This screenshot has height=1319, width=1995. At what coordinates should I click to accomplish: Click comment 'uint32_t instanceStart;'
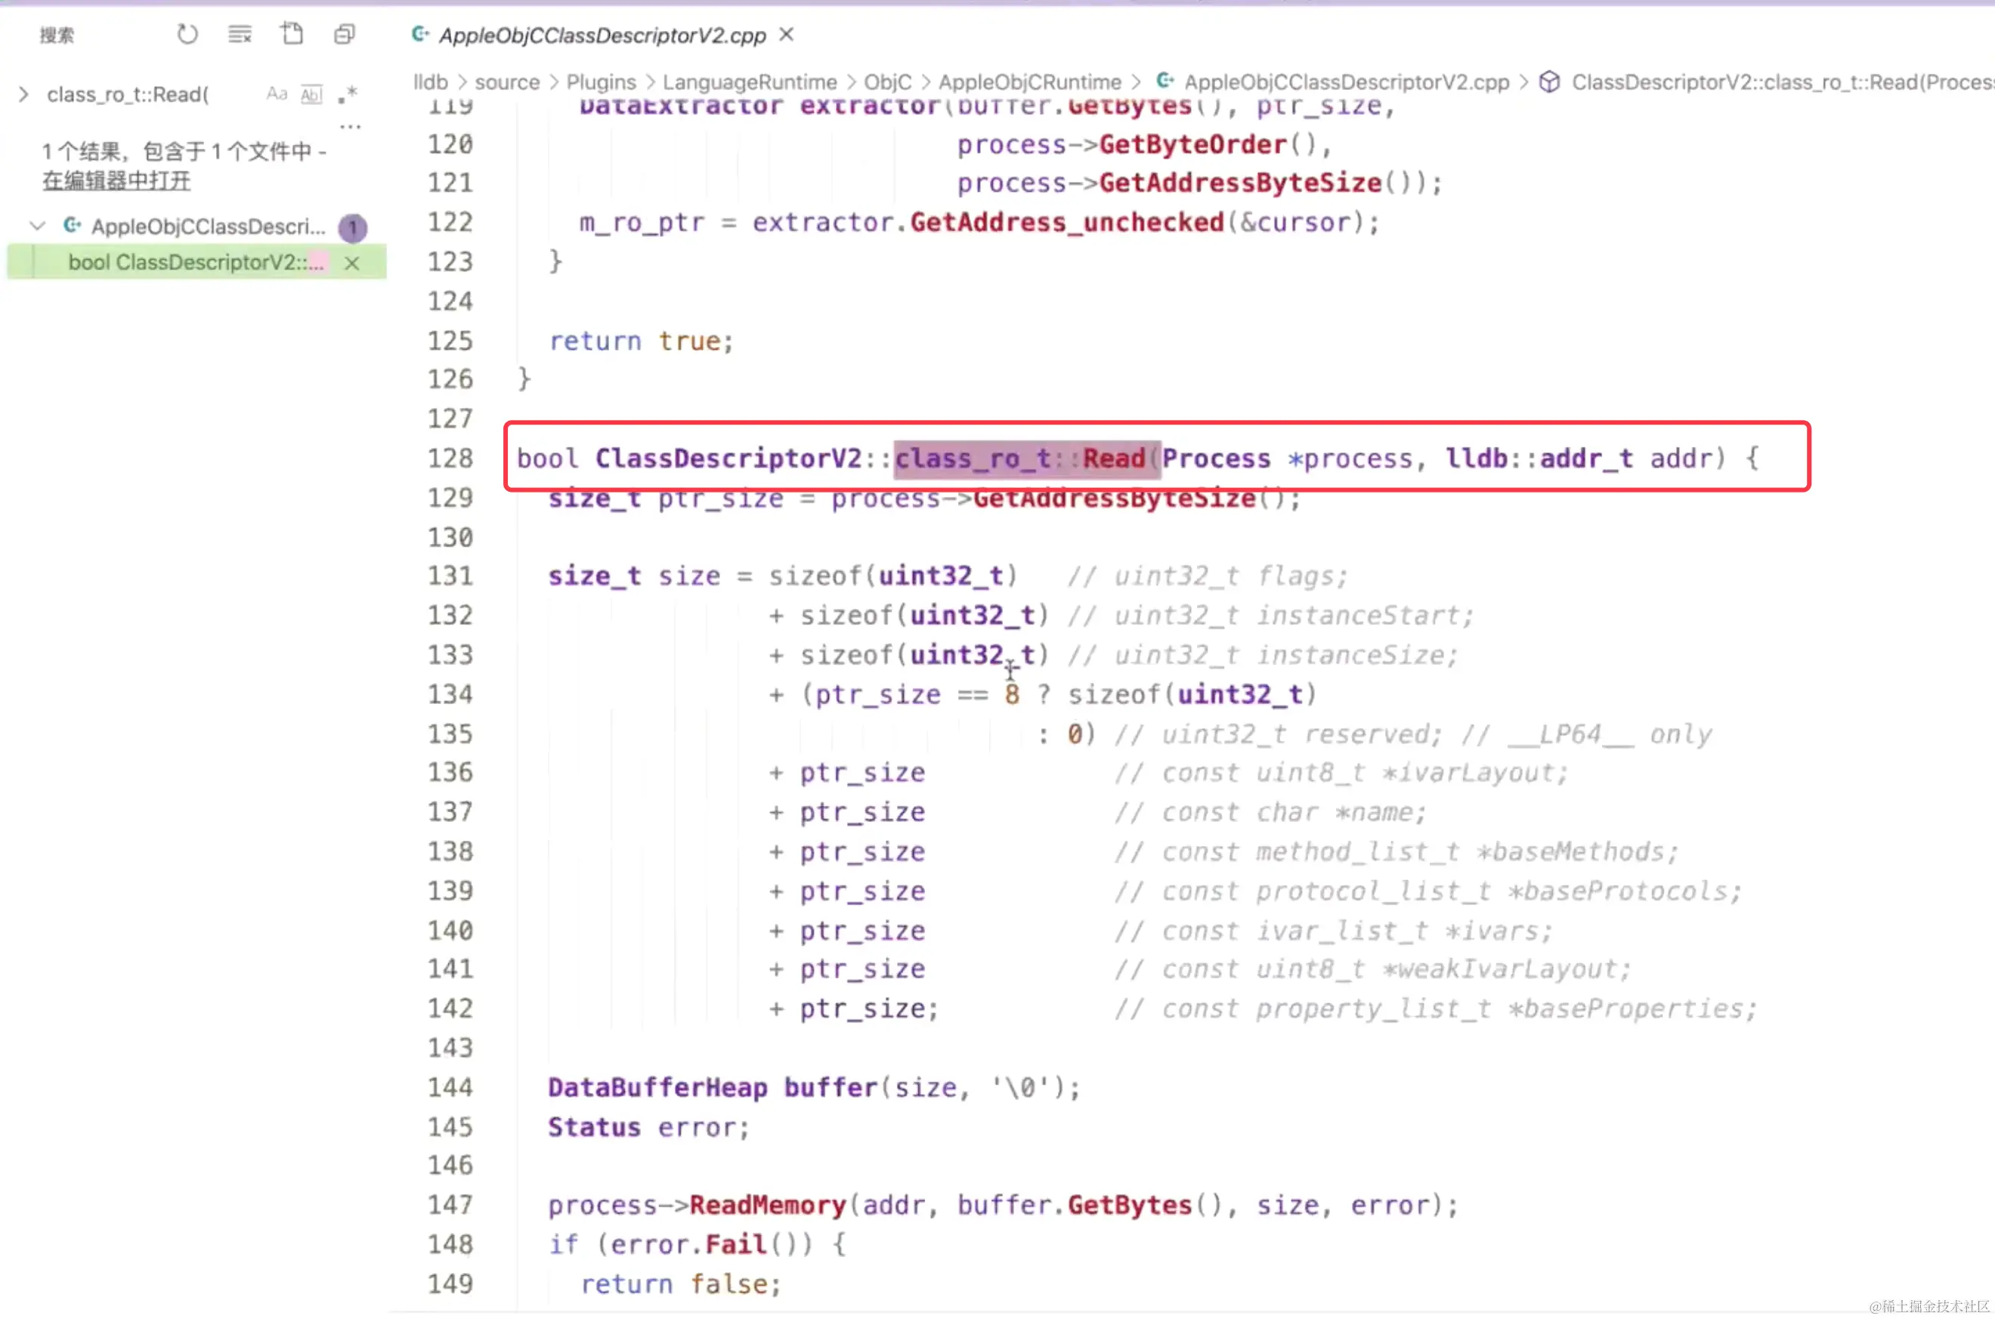[1294, 616]
